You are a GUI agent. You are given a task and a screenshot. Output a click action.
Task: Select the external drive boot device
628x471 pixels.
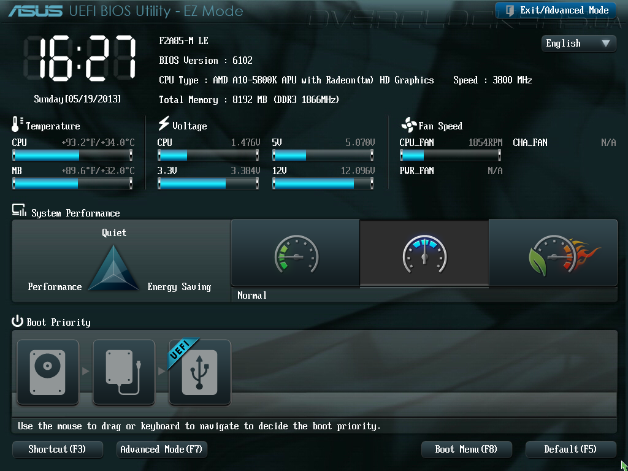click(x=124, y=372)
